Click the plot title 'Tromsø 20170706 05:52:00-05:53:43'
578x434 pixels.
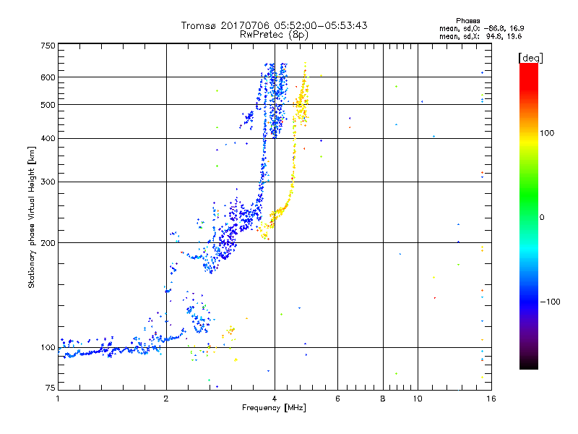click(x=274, y=25)
